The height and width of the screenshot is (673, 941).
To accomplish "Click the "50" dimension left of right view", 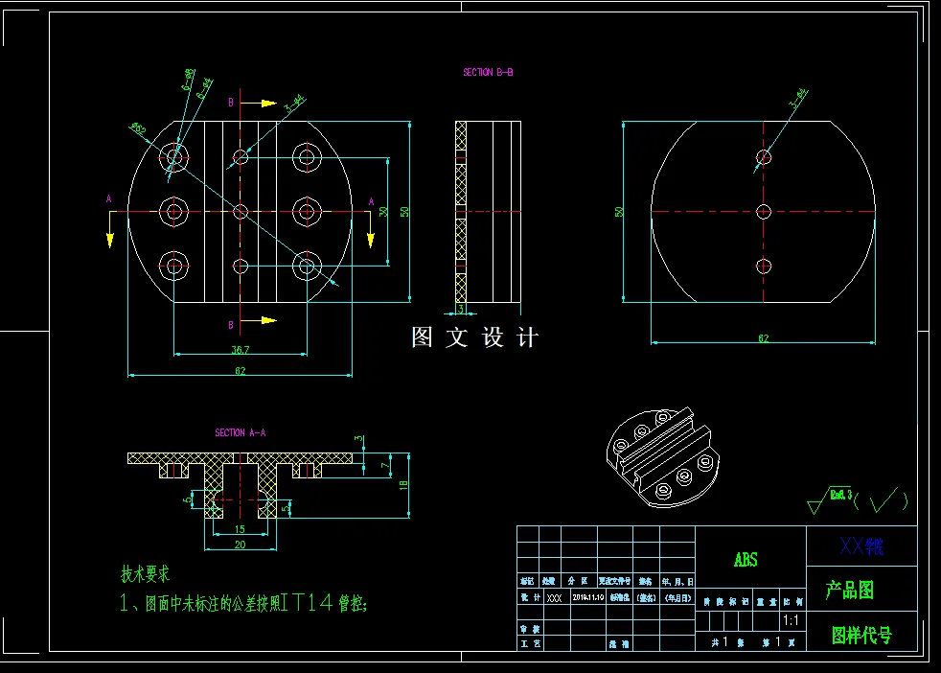I will tap(619, 211).
